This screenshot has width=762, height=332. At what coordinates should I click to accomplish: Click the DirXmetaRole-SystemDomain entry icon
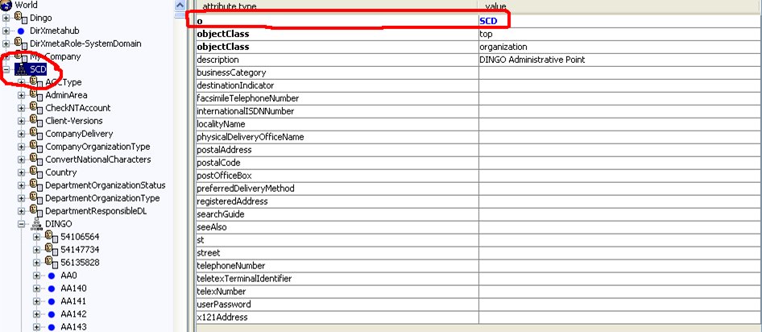point(21,43)
